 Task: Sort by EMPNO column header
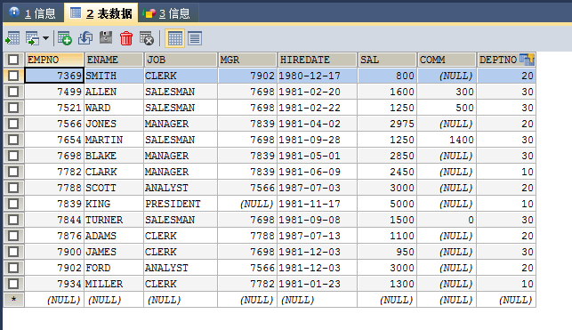point(54,60)
